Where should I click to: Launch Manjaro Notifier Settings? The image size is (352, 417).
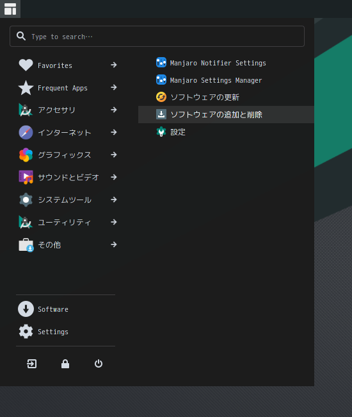218,63
